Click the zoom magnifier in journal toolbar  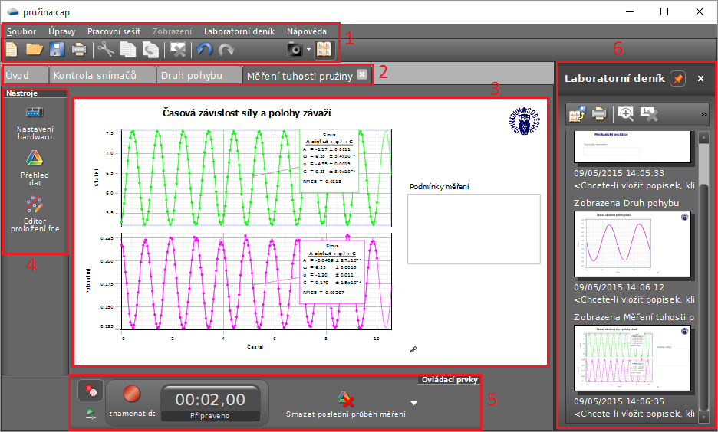tap(627, 114)
